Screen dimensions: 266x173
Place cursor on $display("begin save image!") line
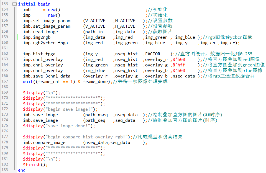(60, 109)
